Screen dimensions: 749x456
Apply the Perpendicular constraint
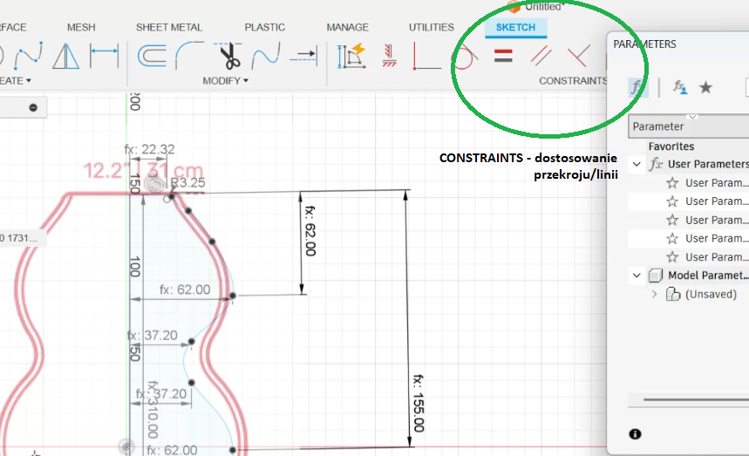(577, 58)
